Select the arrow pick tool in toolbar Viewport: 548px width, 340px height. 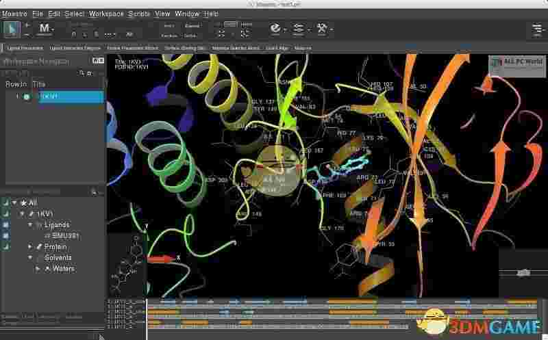click(x=12, y=29)
